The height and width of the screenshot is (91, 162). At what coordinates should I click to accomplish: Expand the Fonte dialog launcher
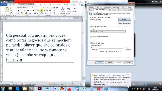pyautogui.click(x=38, y=15)
